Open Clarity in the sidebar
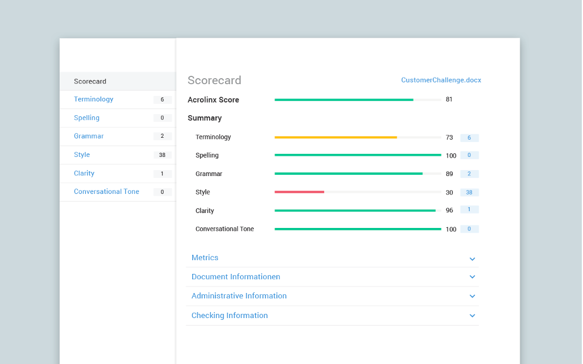The height and width of the screenshot is (364, 583). click(84, 174)
